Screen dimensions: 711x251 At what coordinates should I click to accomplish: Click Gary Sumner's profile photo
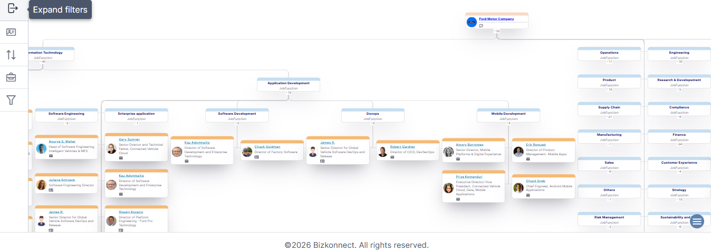coord(111,148)
